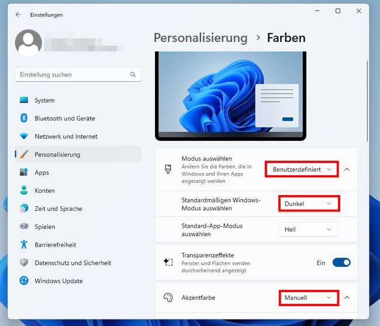Click the back arrow in Einstellungen

click(x=19, y=15)
